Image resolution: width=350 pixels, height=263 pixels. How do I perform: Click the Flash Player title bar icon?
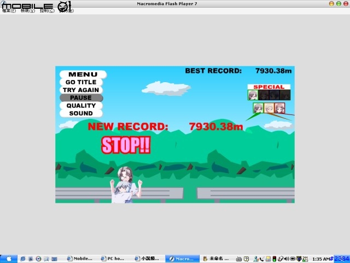[4, 3]
